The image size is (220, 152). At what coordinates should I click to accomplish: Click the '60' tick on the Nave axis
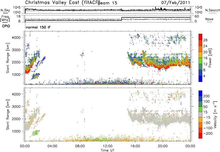point(197,16)
